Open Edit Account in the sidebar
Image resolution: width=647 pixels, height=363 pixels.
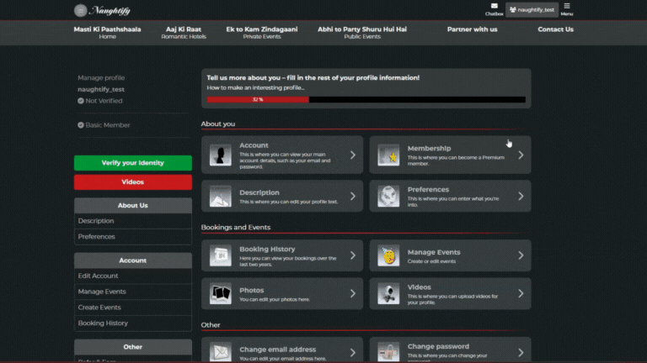tap(99, 276)
